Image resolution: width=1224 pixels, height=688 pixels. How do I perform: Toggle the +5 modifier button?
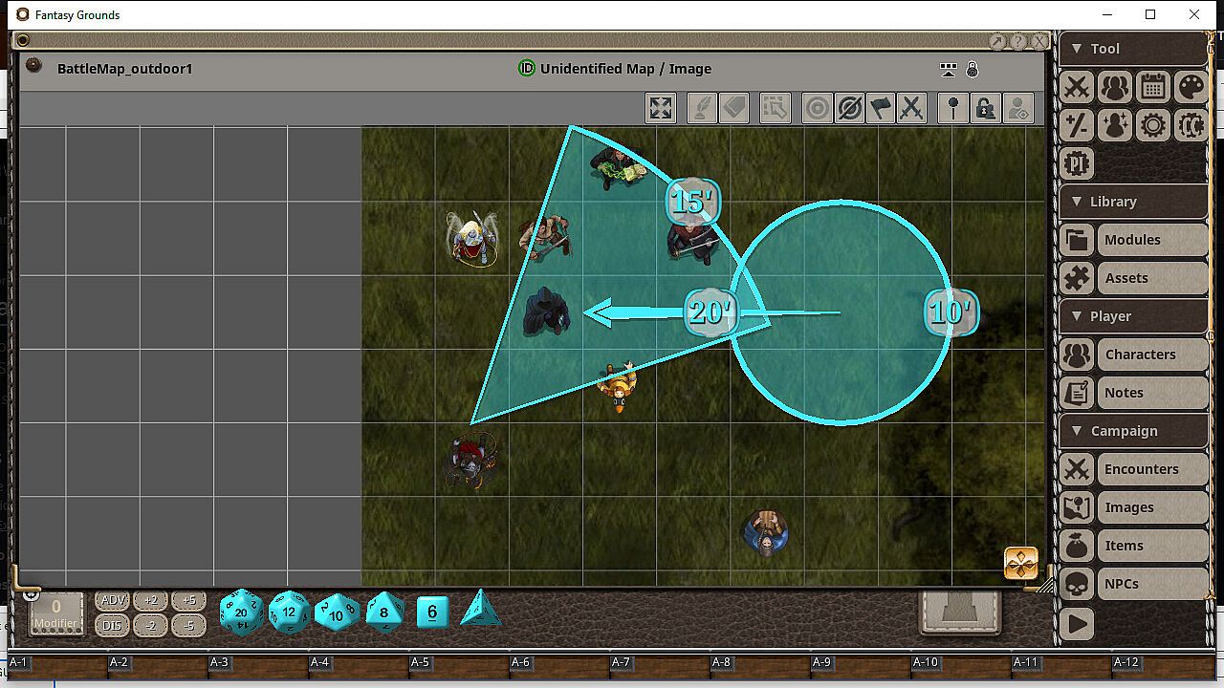(188, 601)
